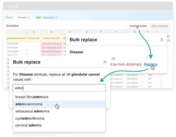Close the back Bulk replace dialog
Viewport: 176px width, 137px height.
pyautogui.click(x=162, y=39)
